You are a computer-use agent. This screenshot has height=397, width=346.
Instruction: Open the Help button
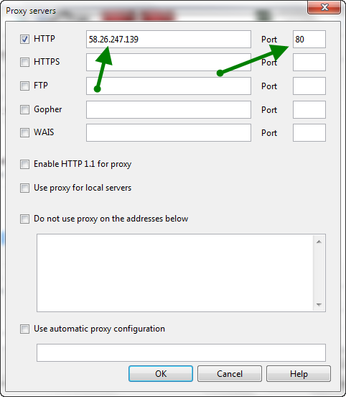299,373
